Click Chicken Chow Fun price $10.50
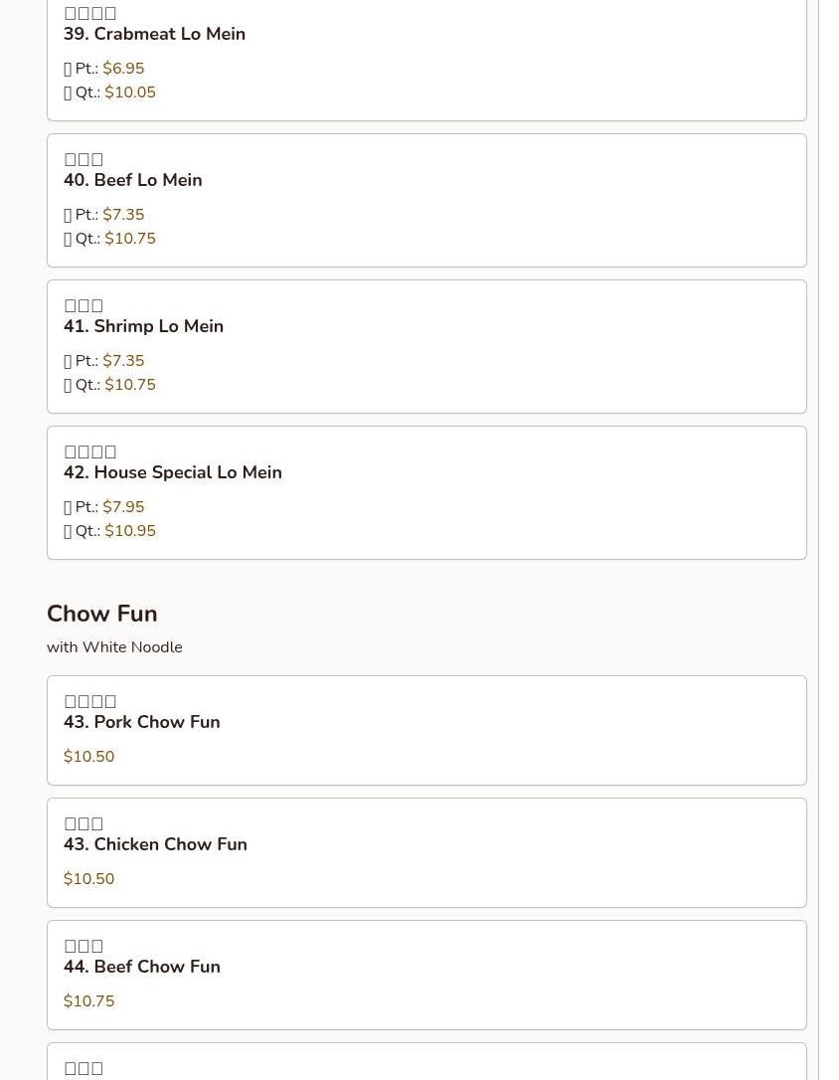 coord(88,879)
